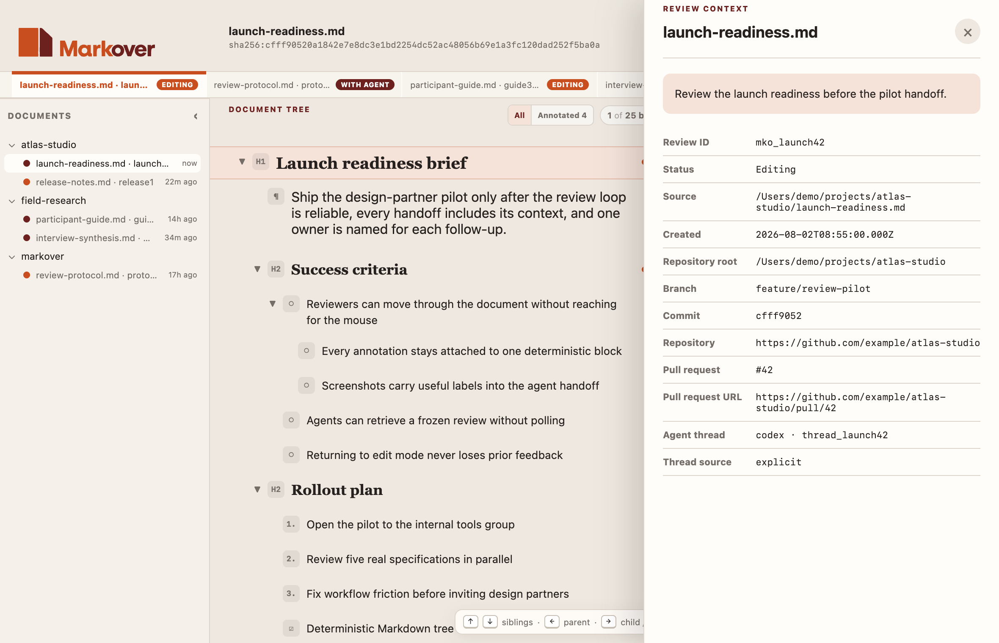Click the up arrow sibling navigation key
Viewport: 999px width, 643px height.
point(471,621)
